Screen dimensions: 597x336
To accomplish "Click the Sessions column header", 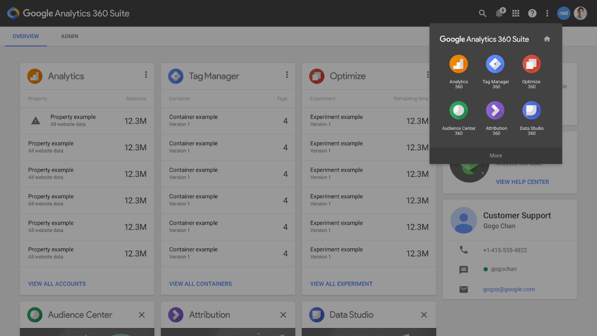I will [x=136, y=98].
